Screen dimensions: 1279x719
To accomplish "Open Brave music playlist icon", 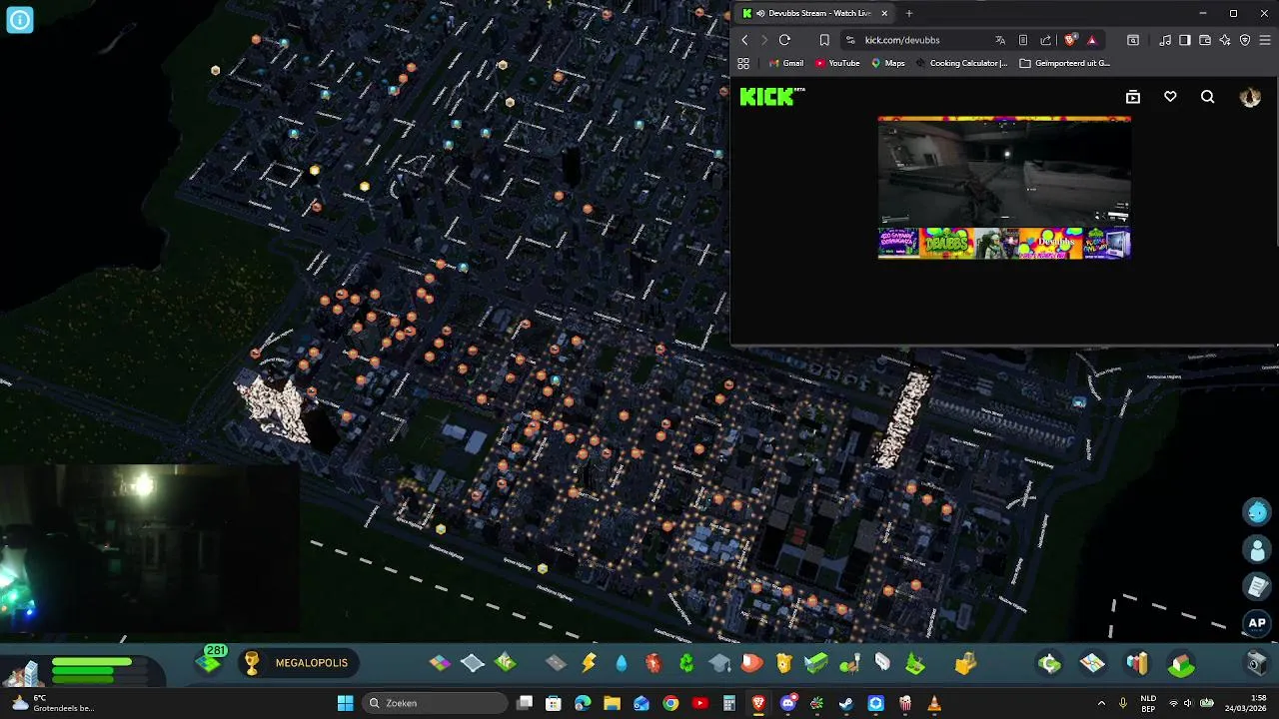I will tap(1165, 40).
